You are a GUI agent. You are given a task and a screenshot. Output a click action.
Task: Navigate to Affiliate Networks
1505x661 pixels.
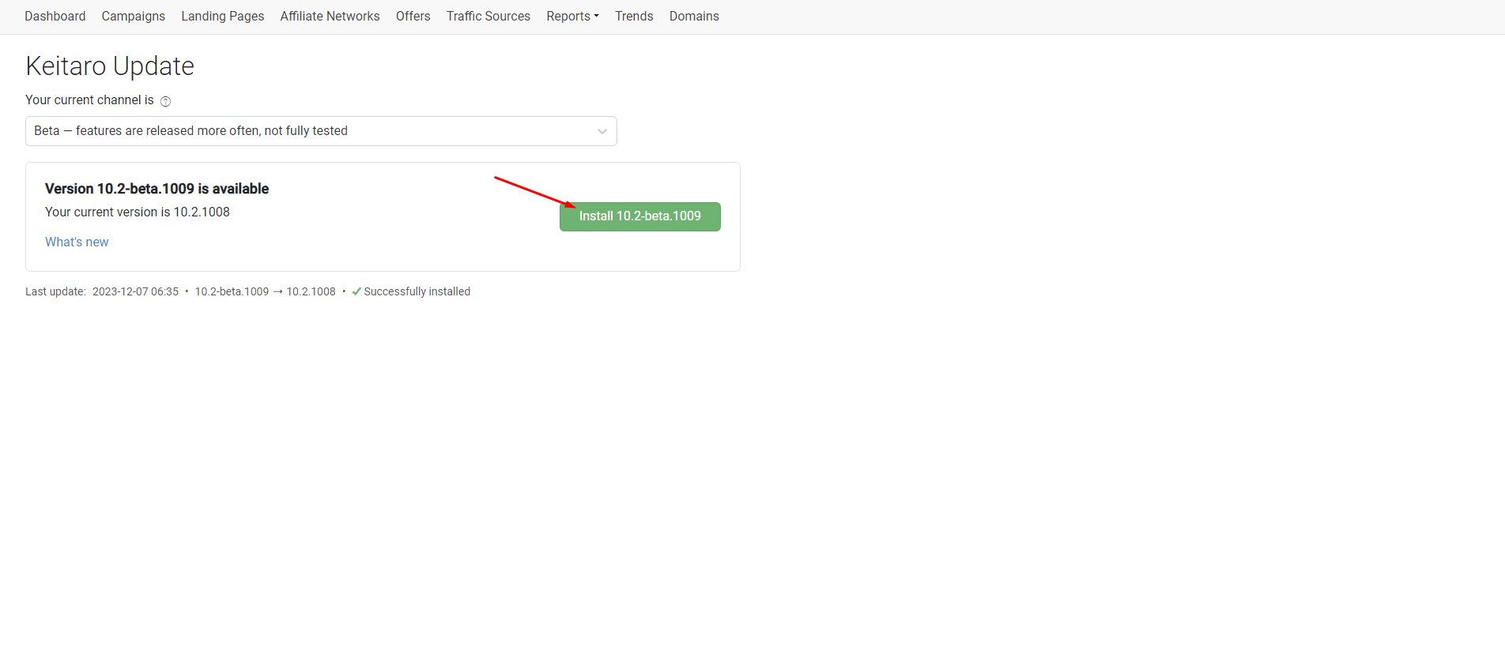tap(330, 16)
